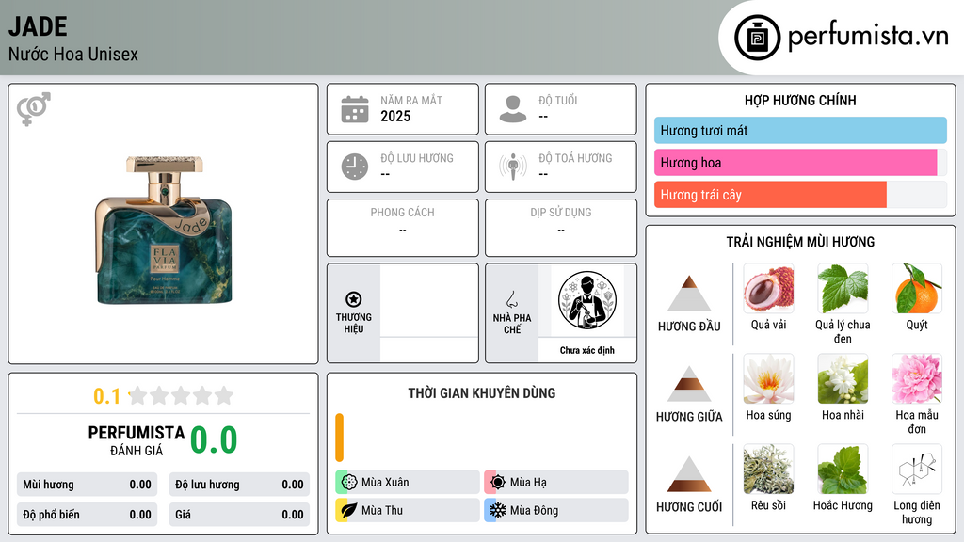Click the person icon beside Độ tuổi
This screenshot has width=964, height=542.
click(513, 109)
